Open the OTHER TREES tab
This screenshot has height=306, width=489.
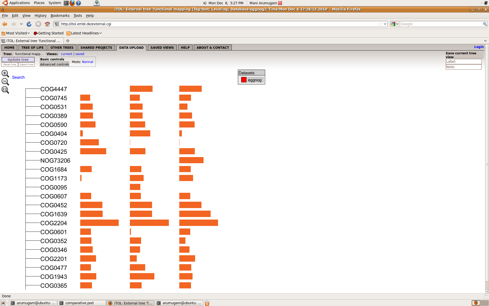point(62,47)
